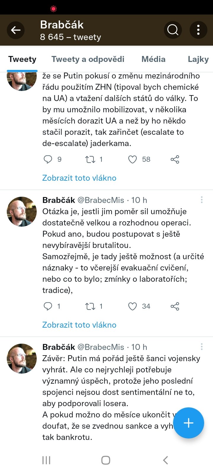Share the tweet about ZHN
The height and width of the screenshot is (474, 213).
[175, 159]
